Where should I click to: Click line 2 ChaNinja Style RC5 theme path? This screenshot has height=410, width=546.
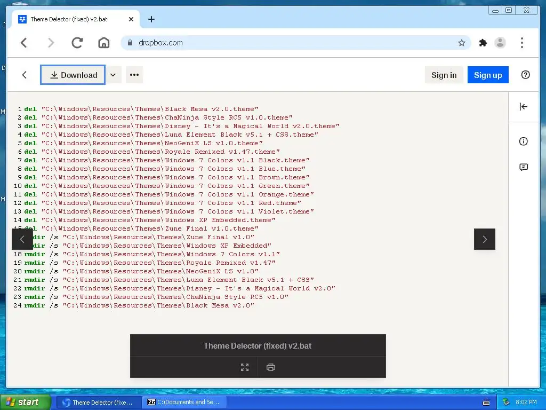(x=167, y=118)
